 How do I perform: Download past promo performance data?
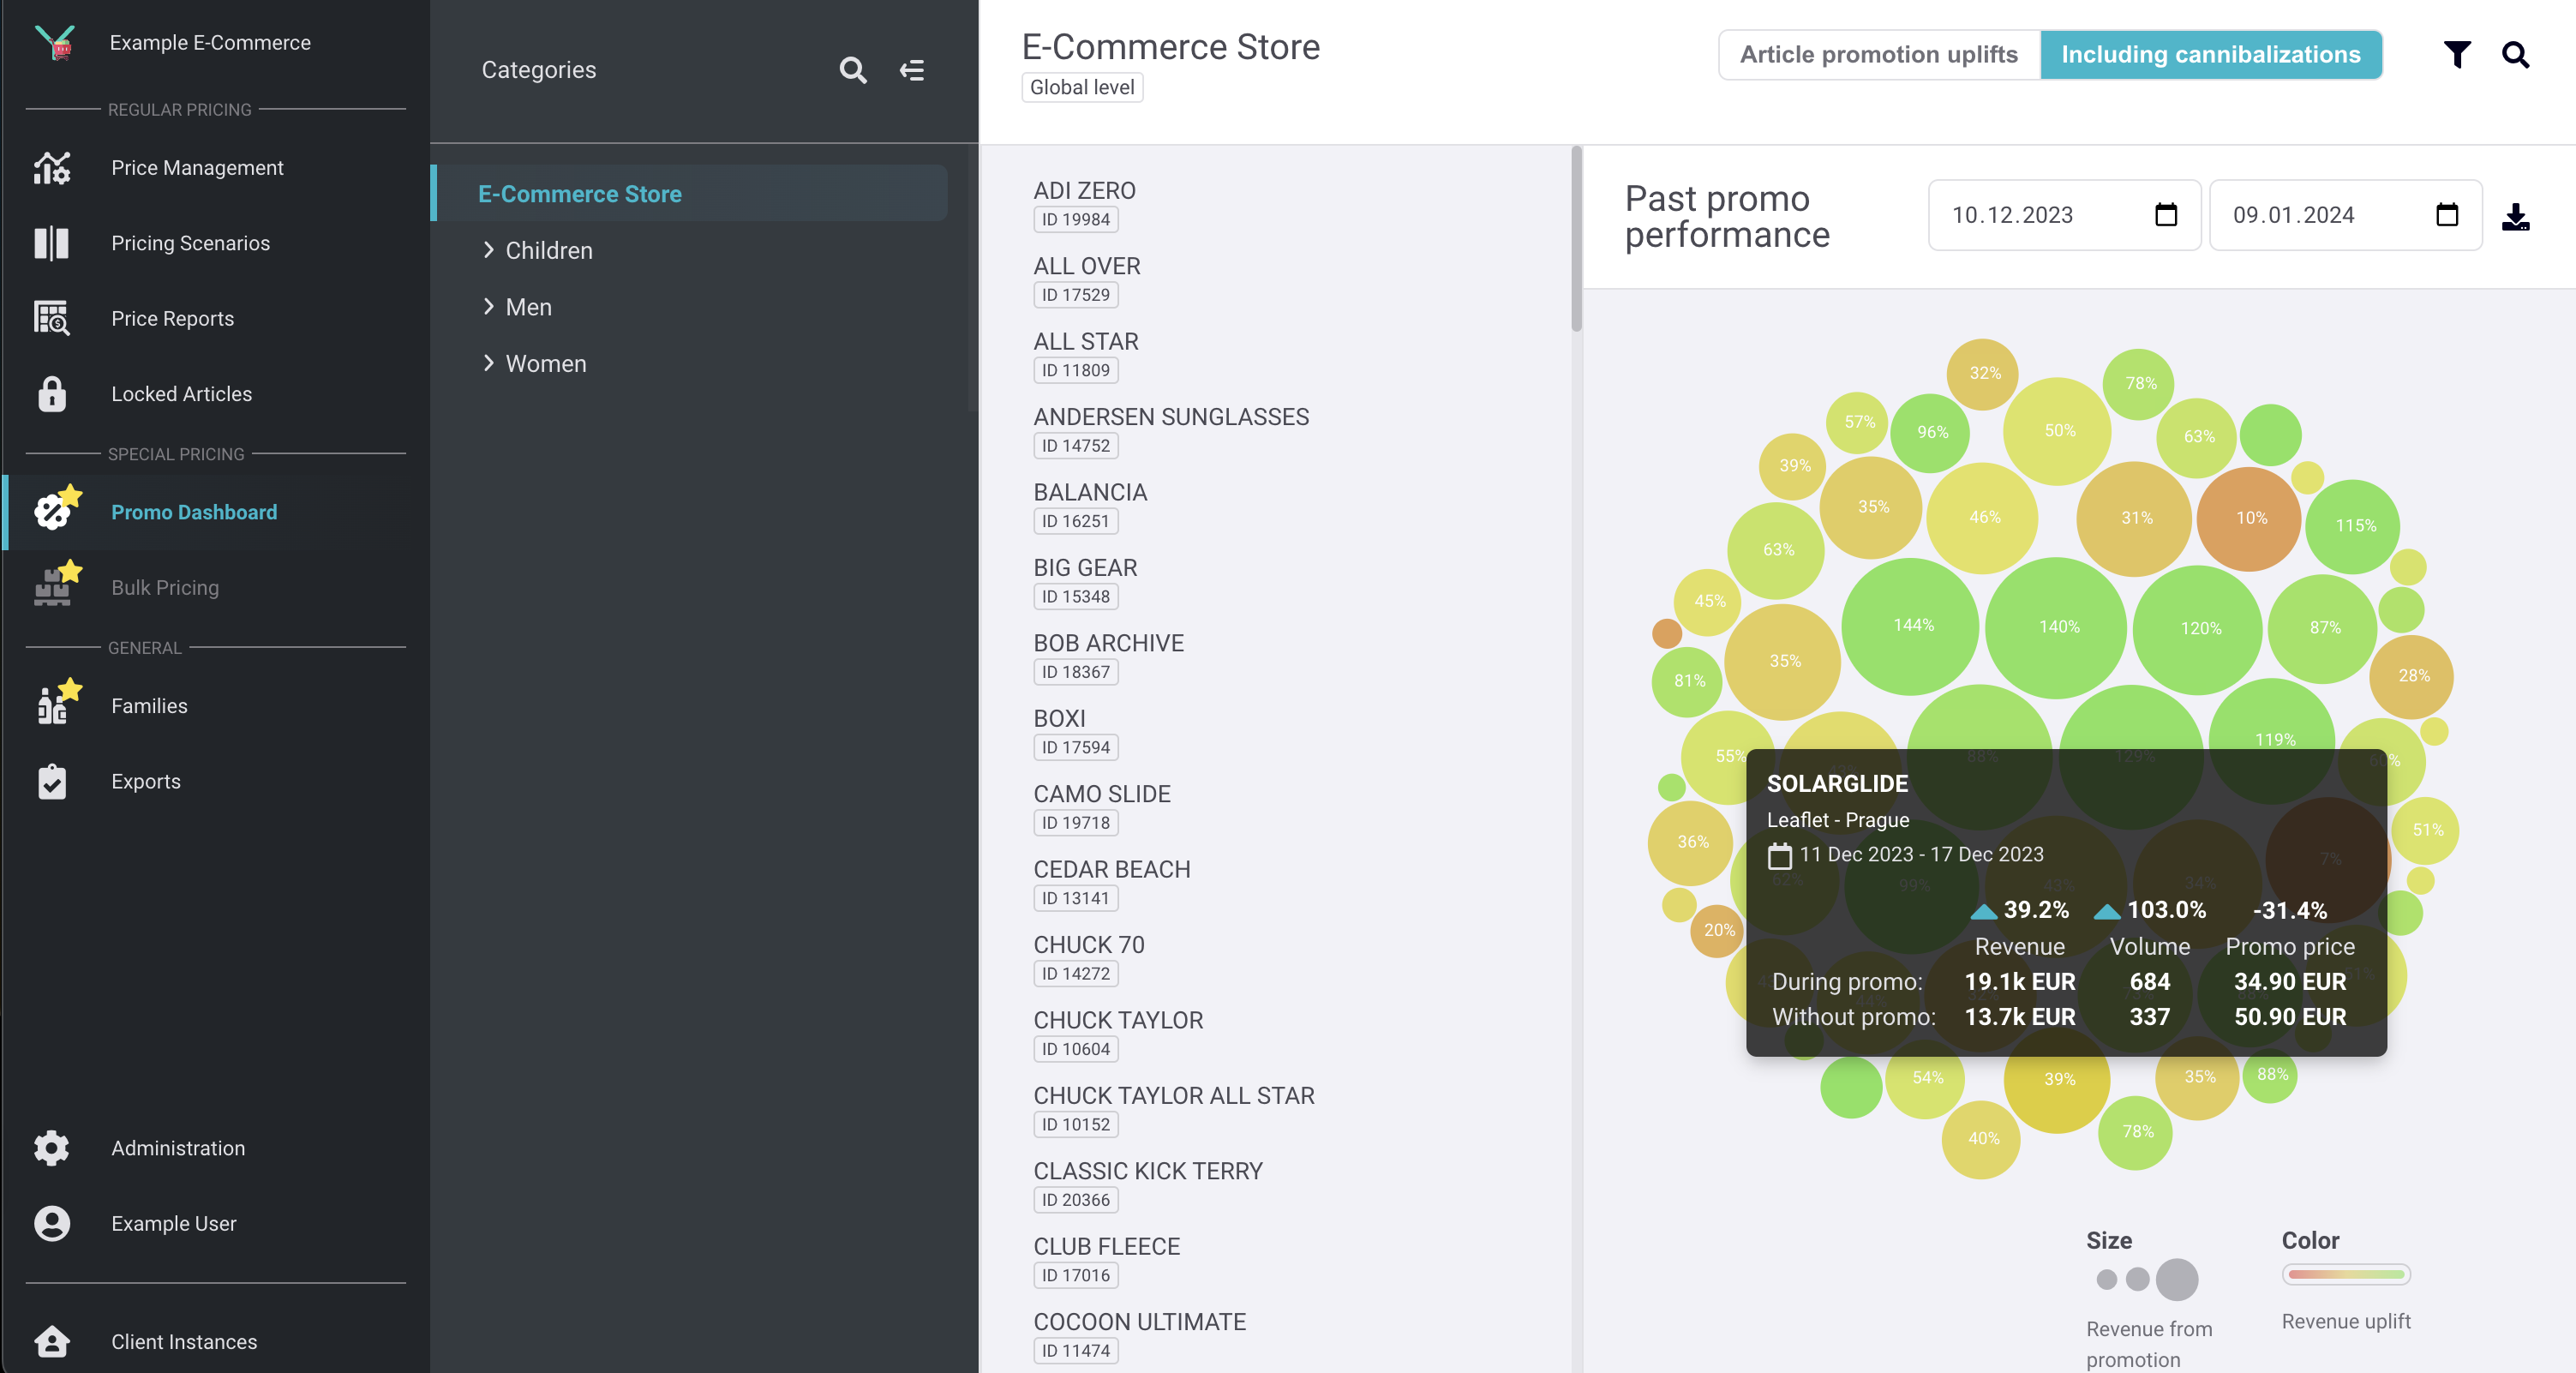click(x=2515, y=216)
